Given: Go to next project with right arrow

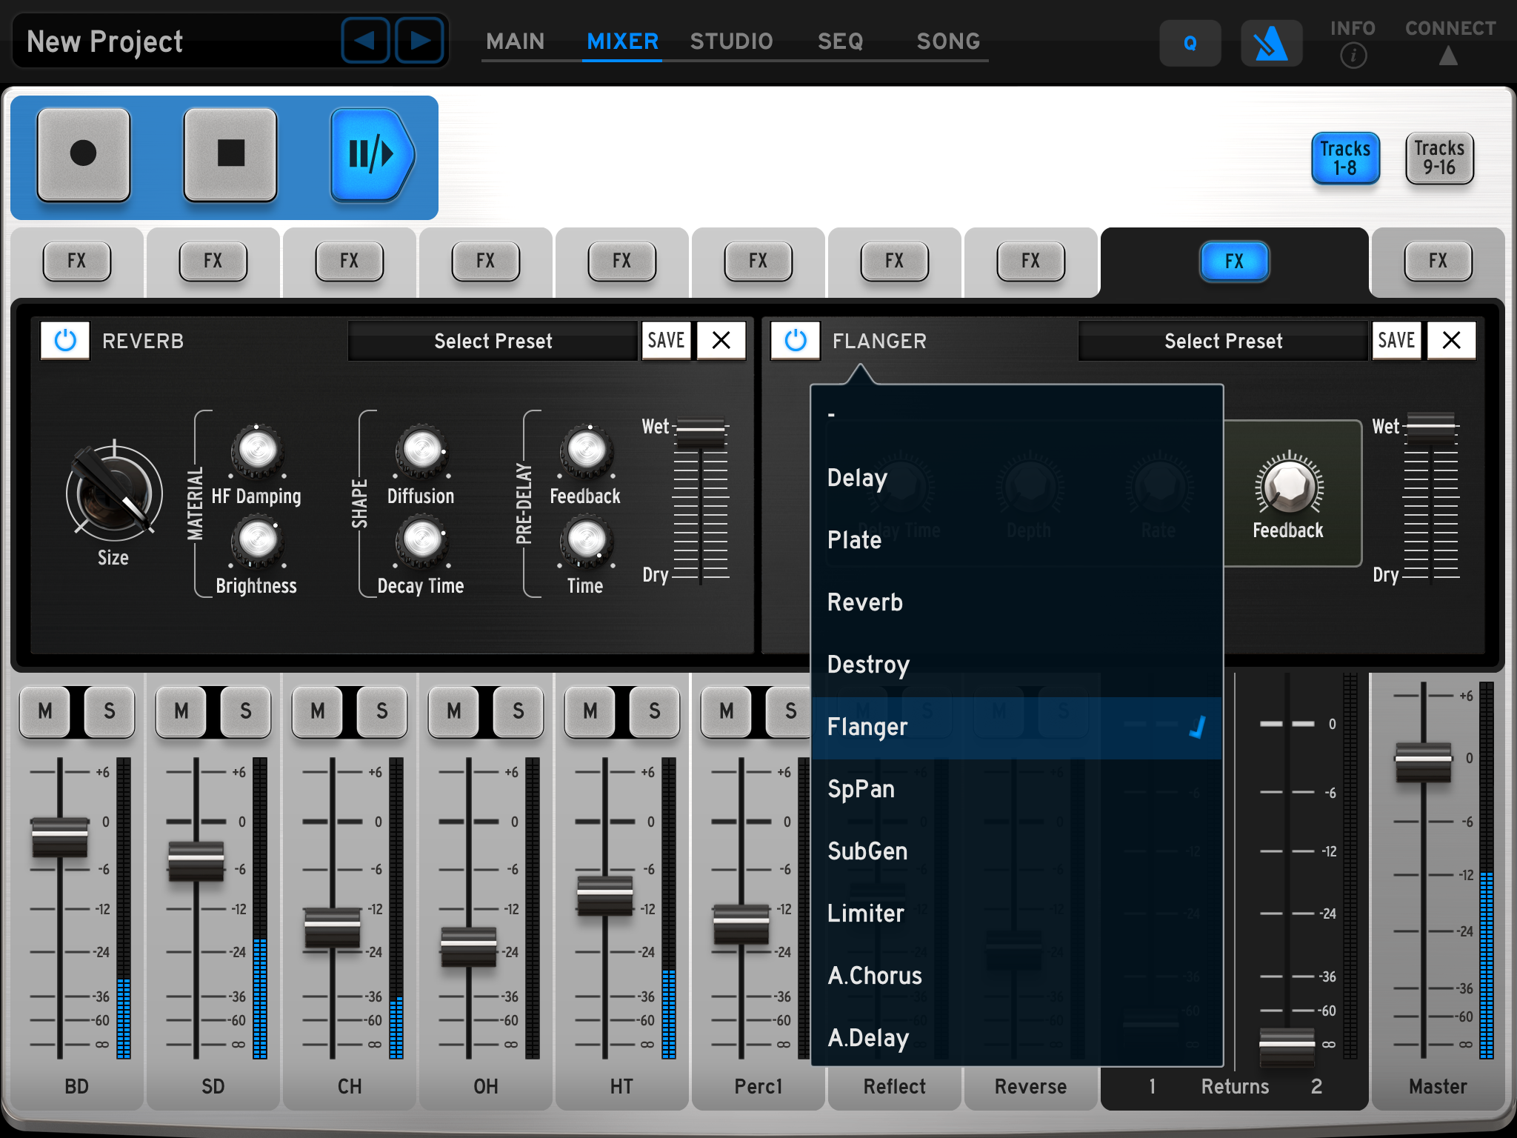Looking at the screenshot, I should (419, 41).
